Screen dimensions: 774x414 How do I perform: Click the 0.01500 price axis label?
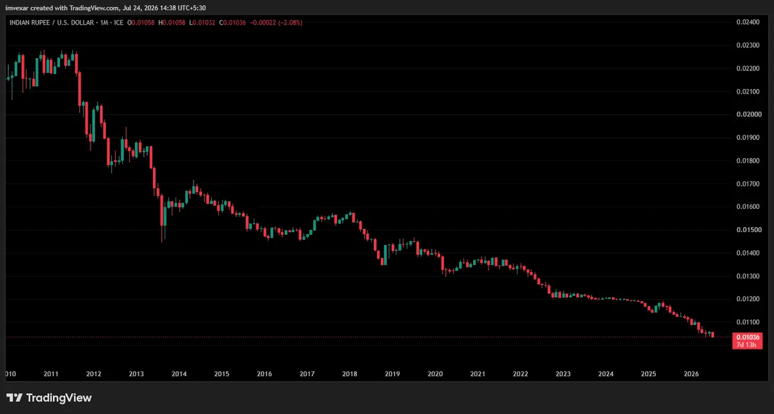(748, 230)
